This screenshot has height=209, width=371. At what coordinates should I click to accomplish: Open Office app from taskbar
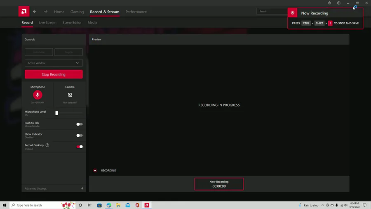pos(137,205)
